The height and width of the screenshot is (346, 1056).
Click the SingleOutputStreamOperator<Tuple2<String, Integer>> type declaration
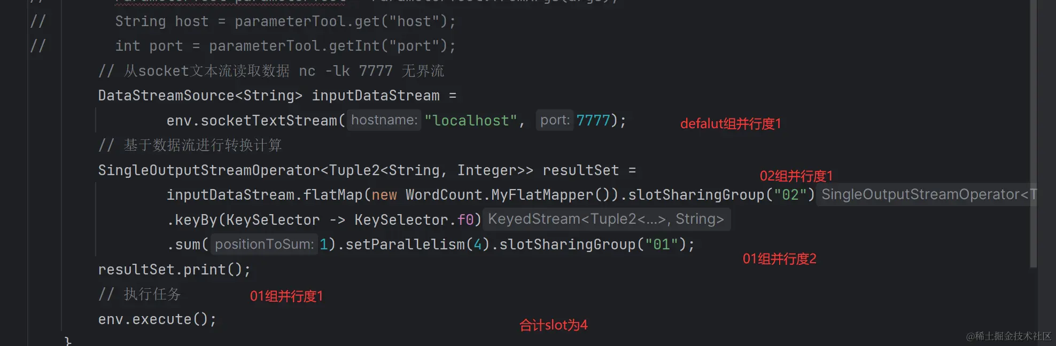[x=315, y=170]
